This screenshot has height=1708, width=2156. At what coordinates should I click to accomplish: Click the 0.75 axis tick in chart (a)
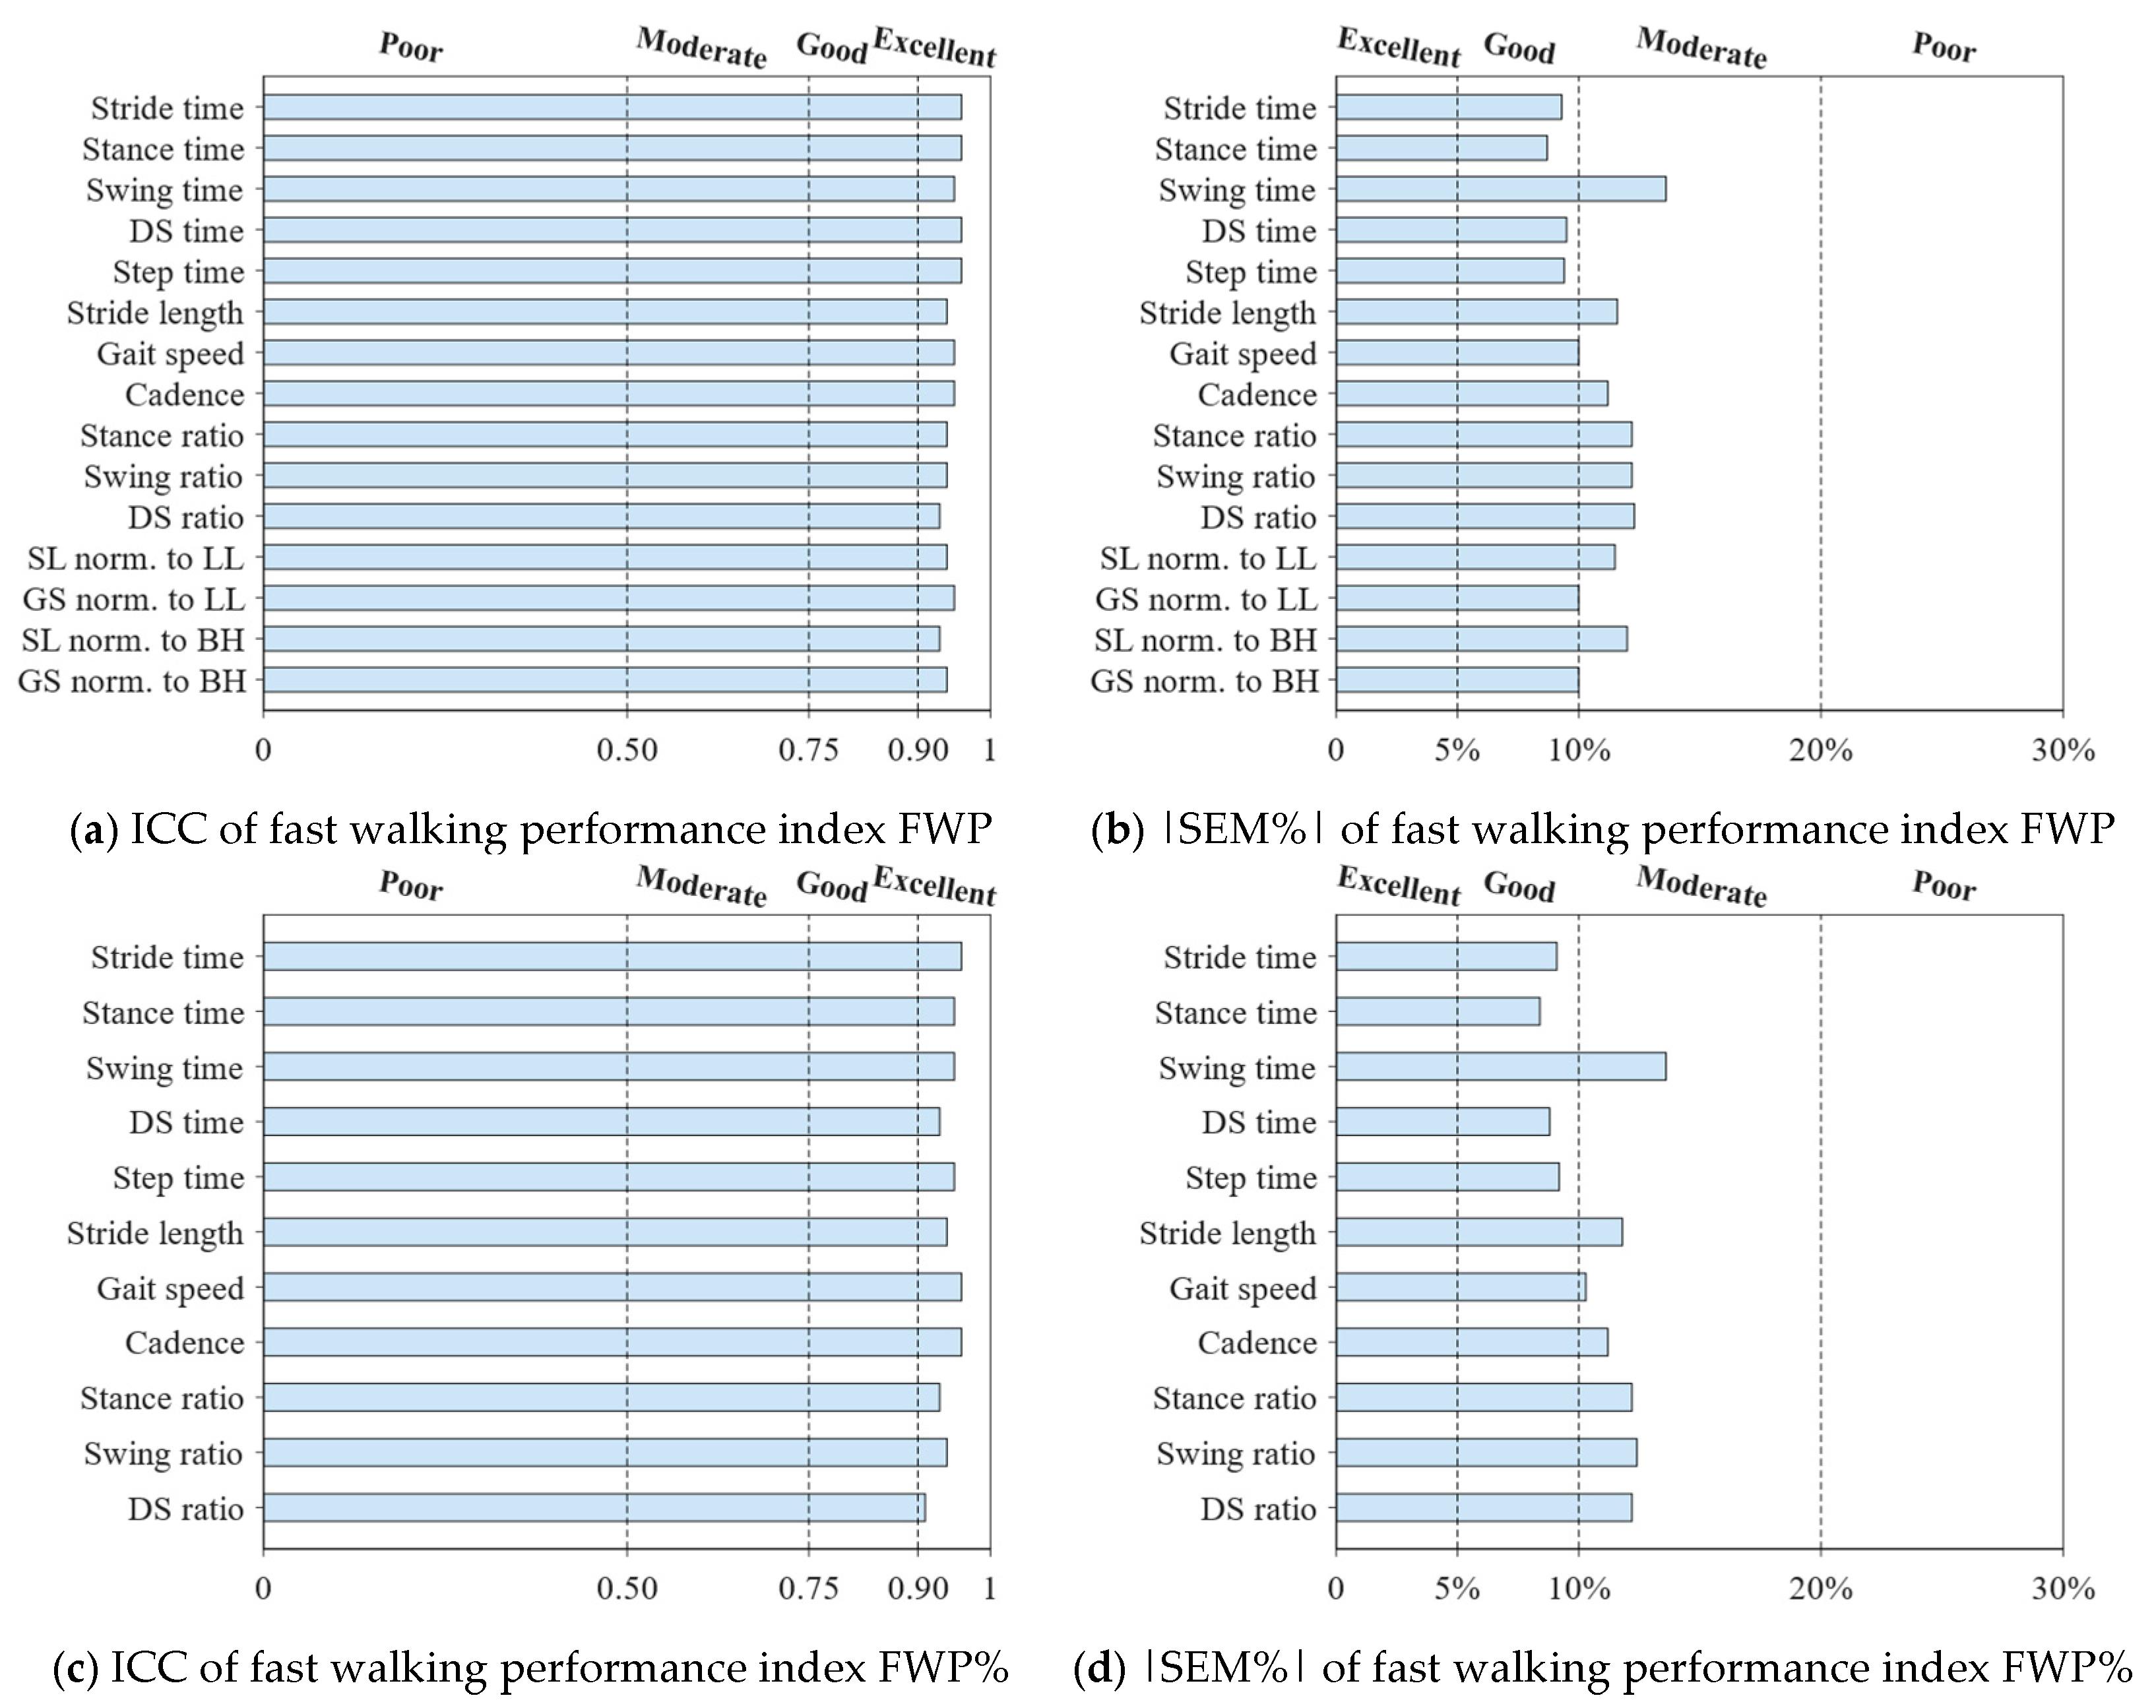click(808, 749)
